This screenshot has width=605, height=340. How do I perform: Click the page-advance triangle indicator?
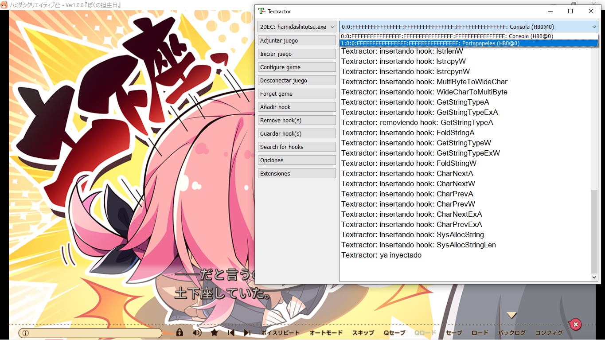(x=511, y=315)
